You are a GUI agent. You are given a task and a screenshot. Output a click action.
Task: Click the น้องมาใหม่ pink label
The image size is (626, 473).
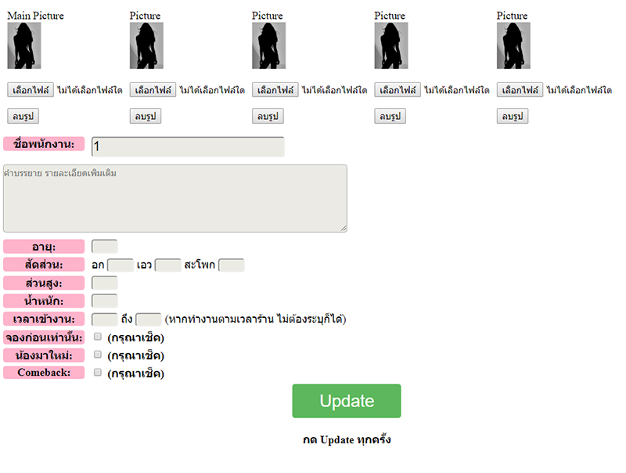coord(44,356)
